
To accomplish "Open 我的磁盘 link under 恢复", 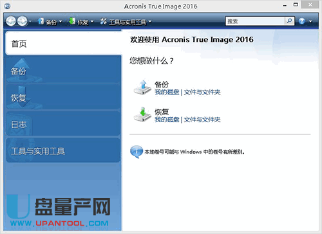I will 167,120.
